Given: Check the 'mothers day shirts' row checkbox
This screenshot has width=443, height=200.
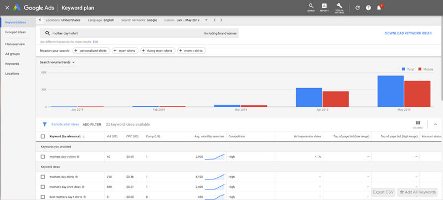Looking at the screenshot, I should pyautogui.click(x=43, y=177).
